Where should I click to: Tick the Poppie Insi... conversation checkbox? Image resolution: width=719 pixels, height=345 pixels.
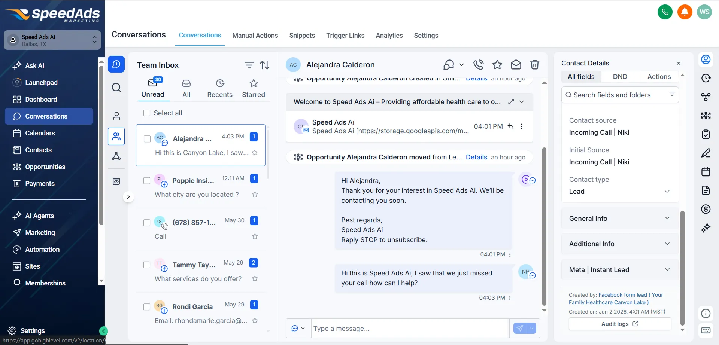[x=147, y=181]
